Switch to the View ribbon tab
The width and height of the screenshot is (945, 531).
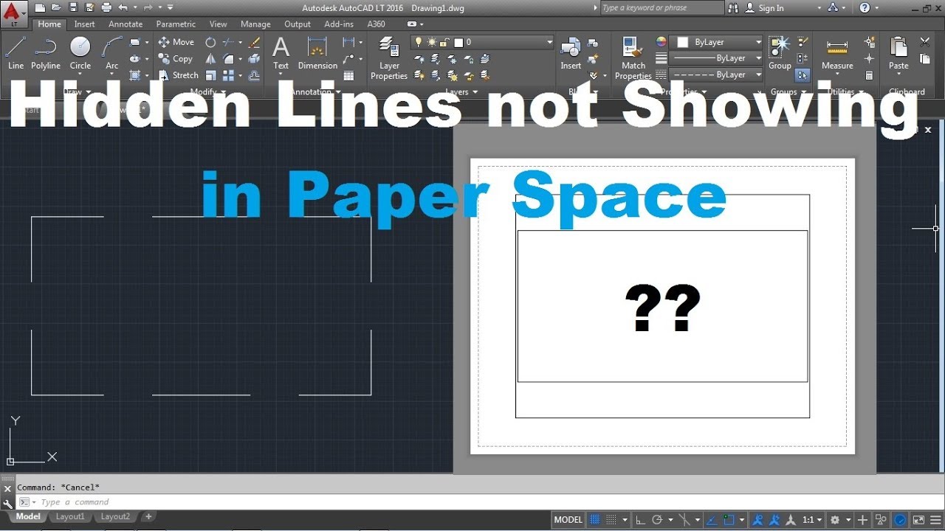218,24
